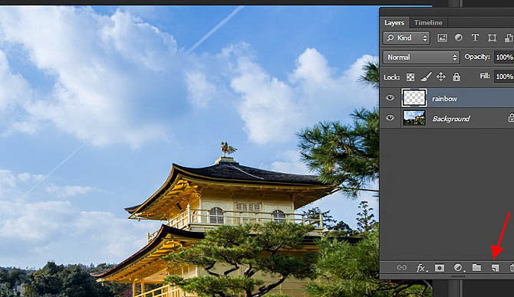Open the fx layer style menu
This screenshot has height=297, width=514.
coord(421,268)
